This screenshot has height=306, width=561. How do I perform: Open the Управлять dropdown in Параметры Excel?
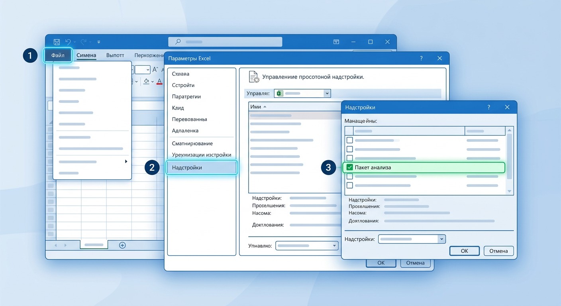pyautogui.click(x=327, y=93)
